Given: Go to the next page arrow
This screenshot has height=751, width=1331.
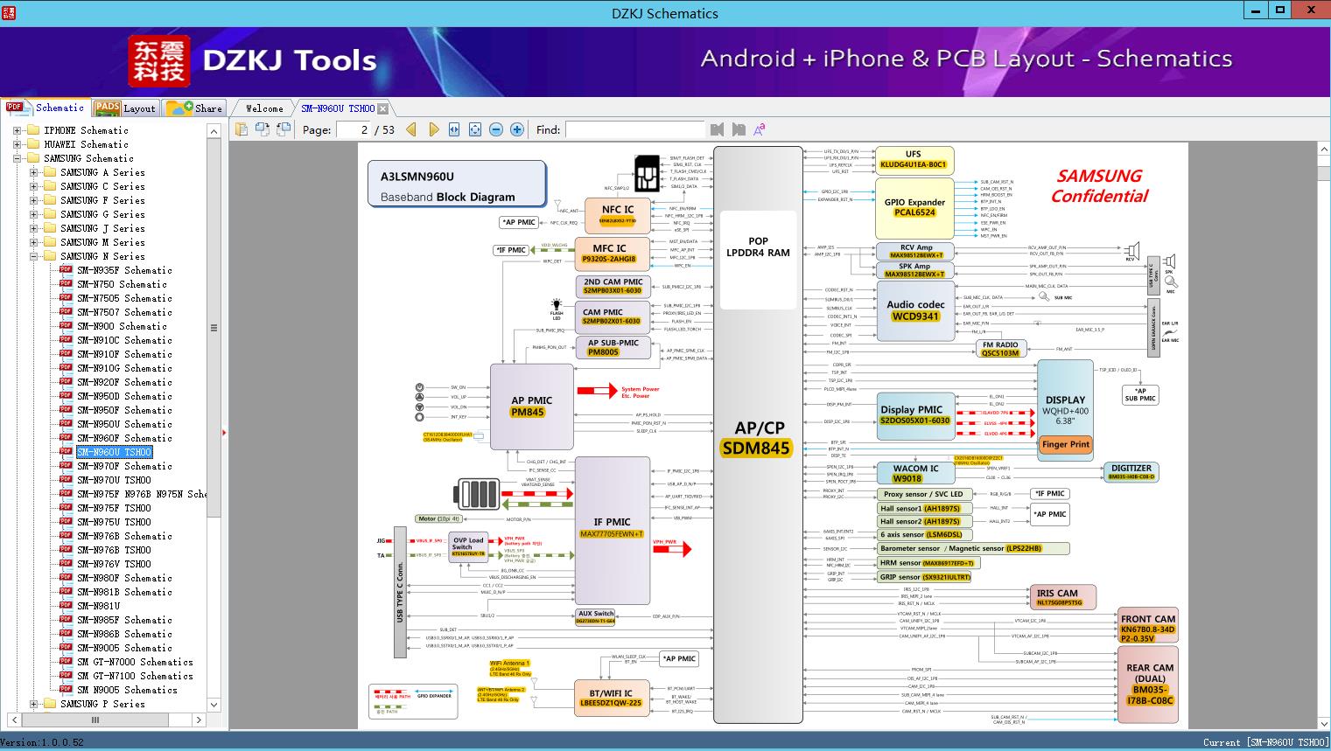Looking at the screenshot, I should 433,129.
